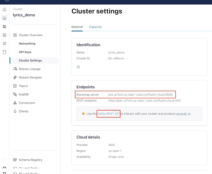
Task: Click the external link icon after records
Action: [x=189, y=114]
